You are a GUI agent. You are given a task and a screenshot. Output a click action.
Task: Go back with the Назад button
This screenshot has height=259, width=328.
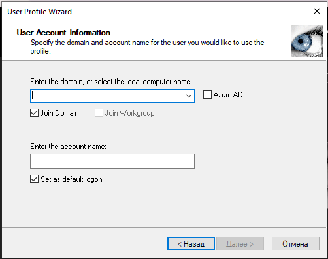click(191, 244)
